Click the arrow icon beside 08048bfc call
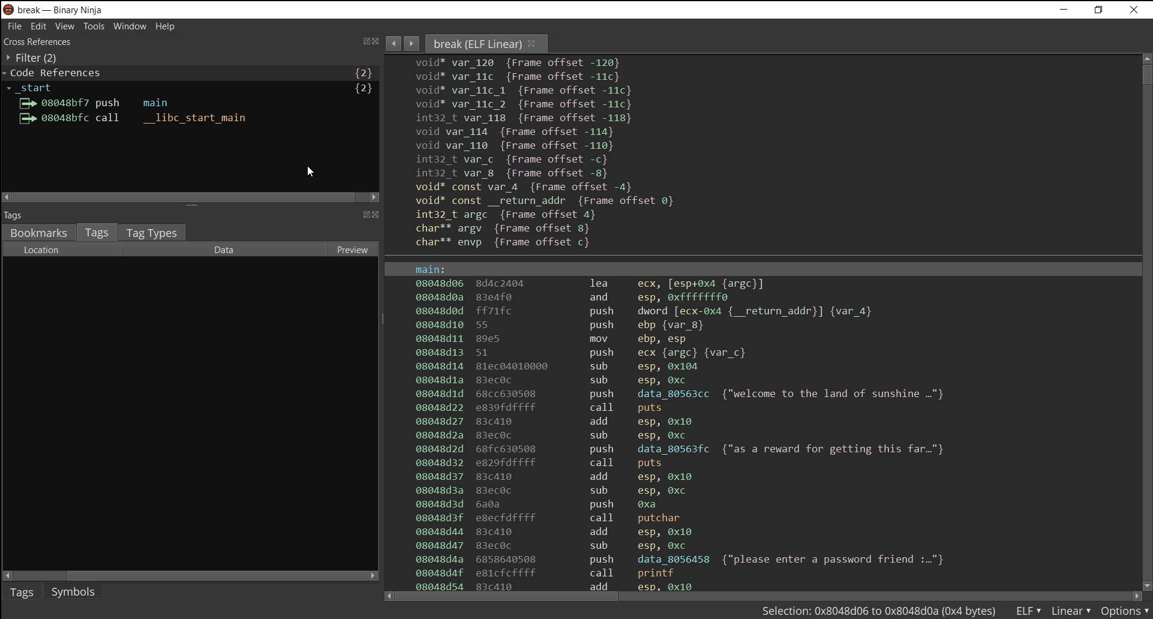The height and width of the screenshot is (619, 1153). click(x=28, y=118)
